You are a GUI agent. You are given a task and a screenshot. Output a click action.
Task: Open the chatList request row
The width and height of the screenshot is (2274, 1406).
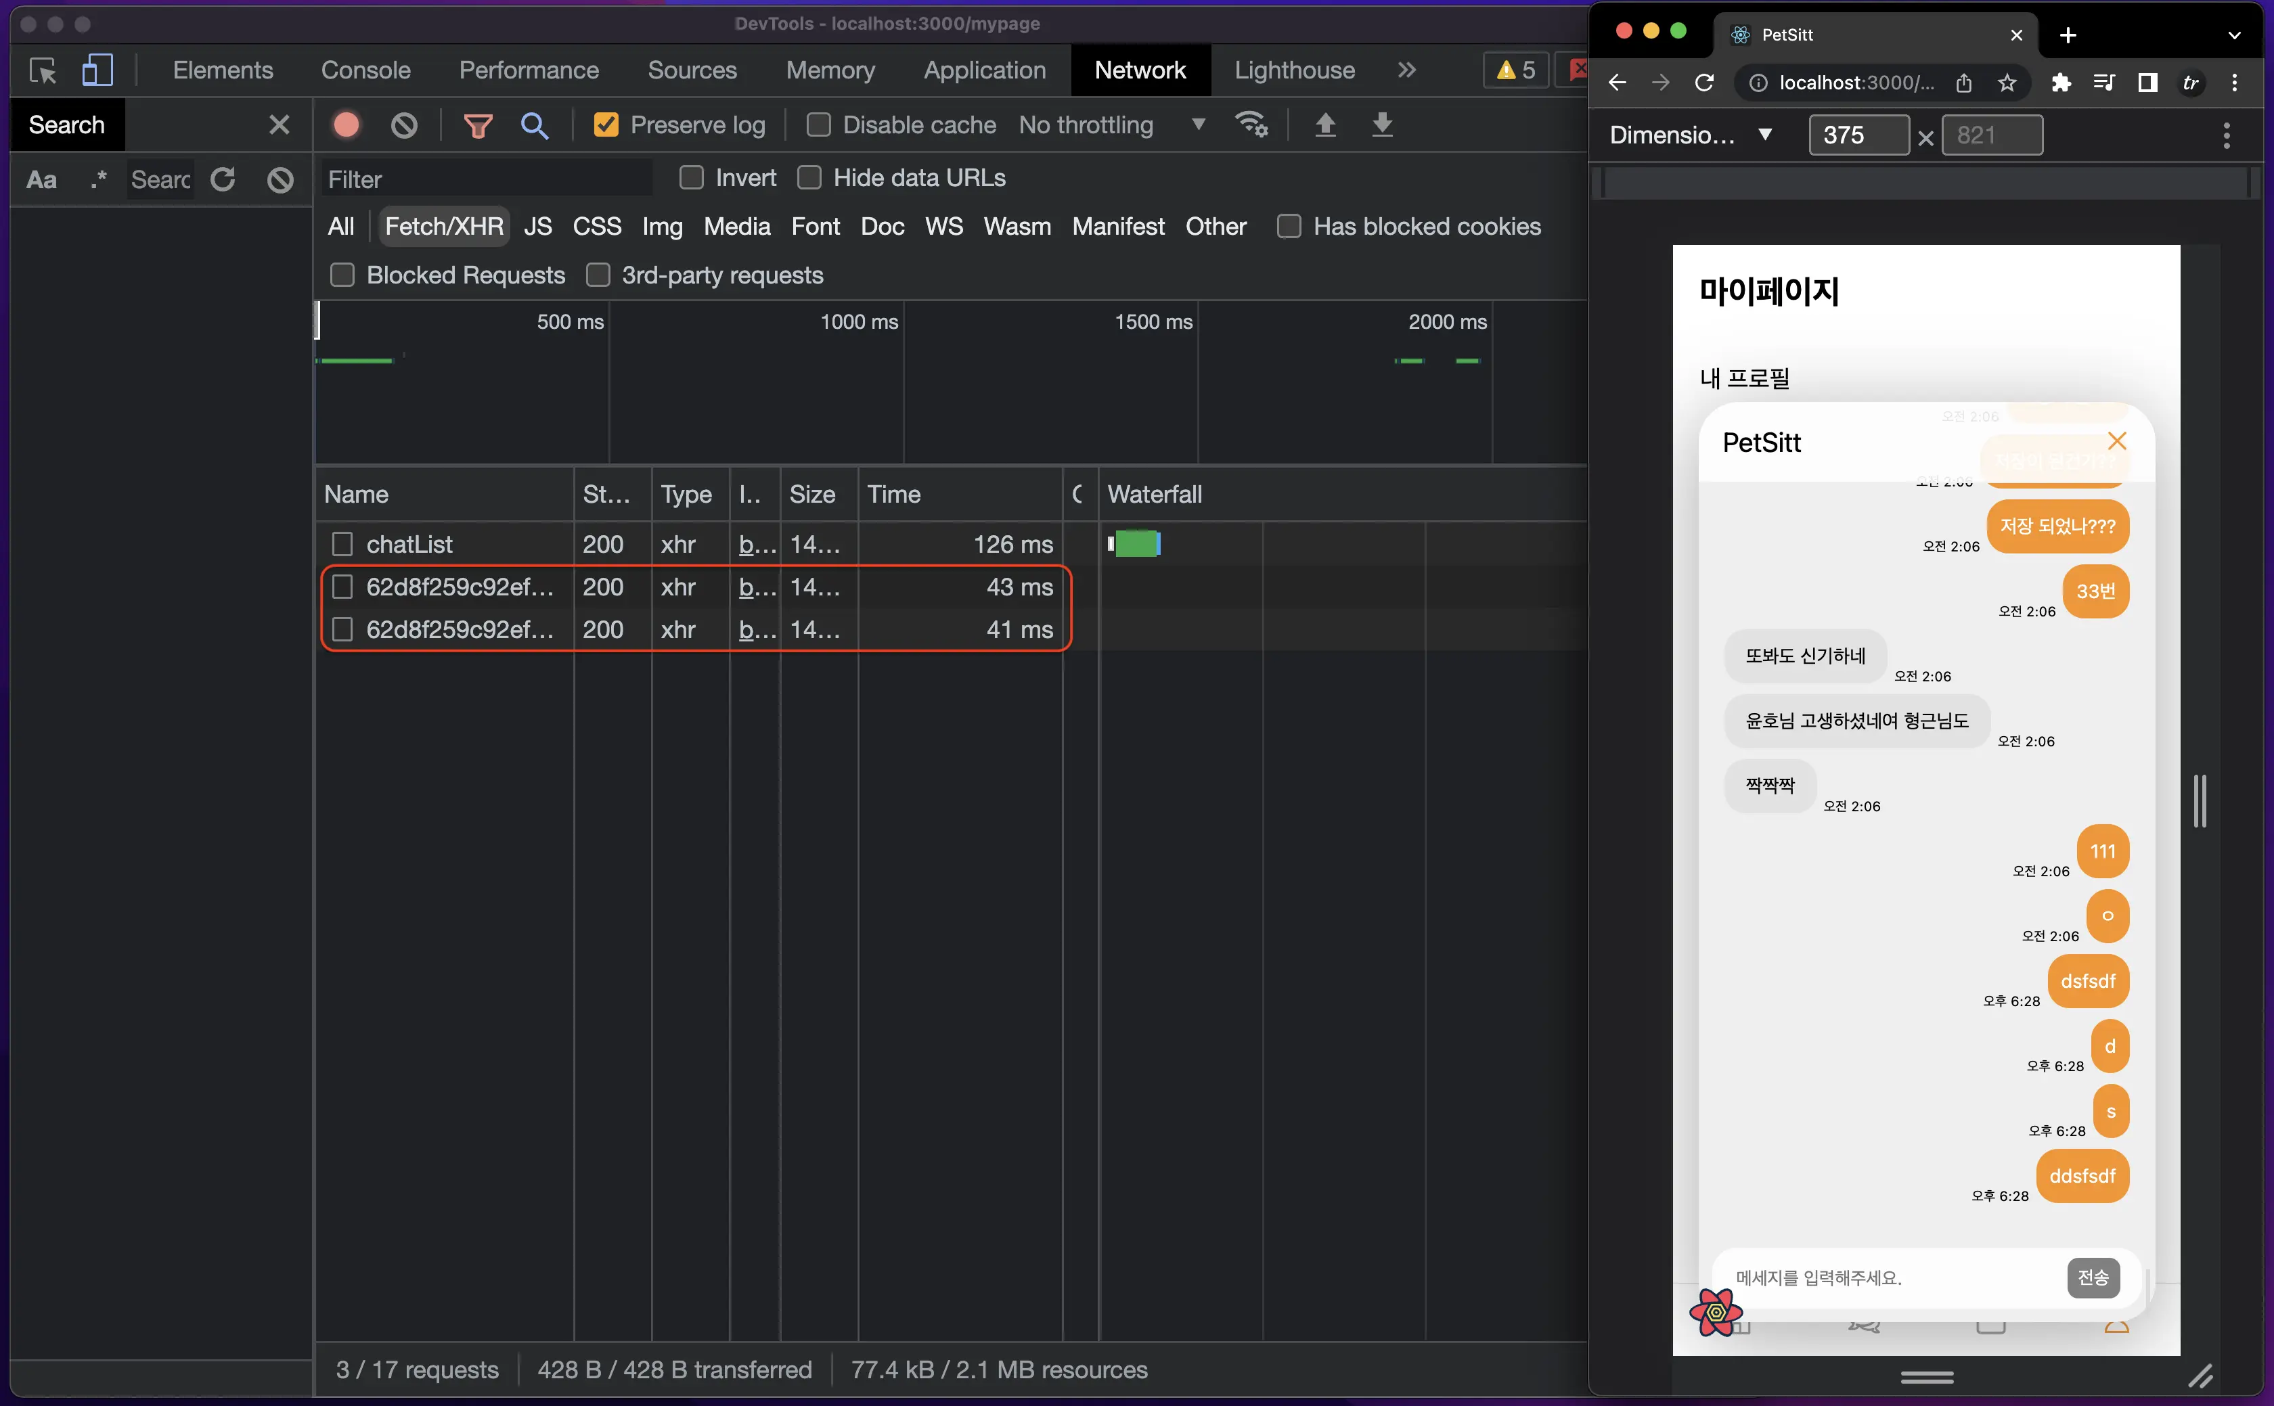pos(409,544)
